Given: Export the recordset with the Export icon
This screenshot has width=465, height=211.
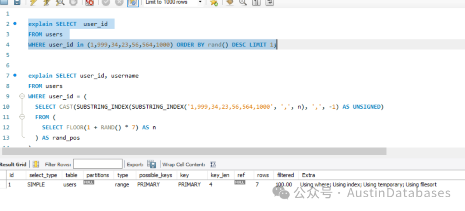Looking at the screenshot, I should tap(152, 164).
